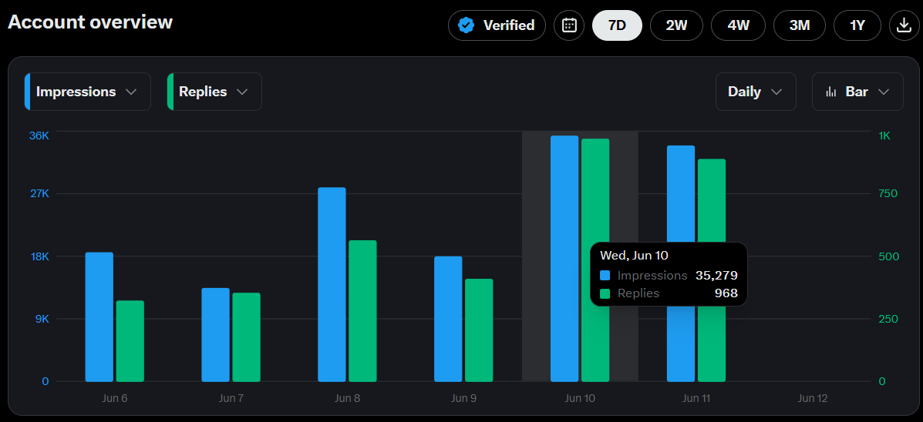Viewport: 923px width, 422px height.
Task: Click the 18K left axis label
Action: click(x=39, y=256)
